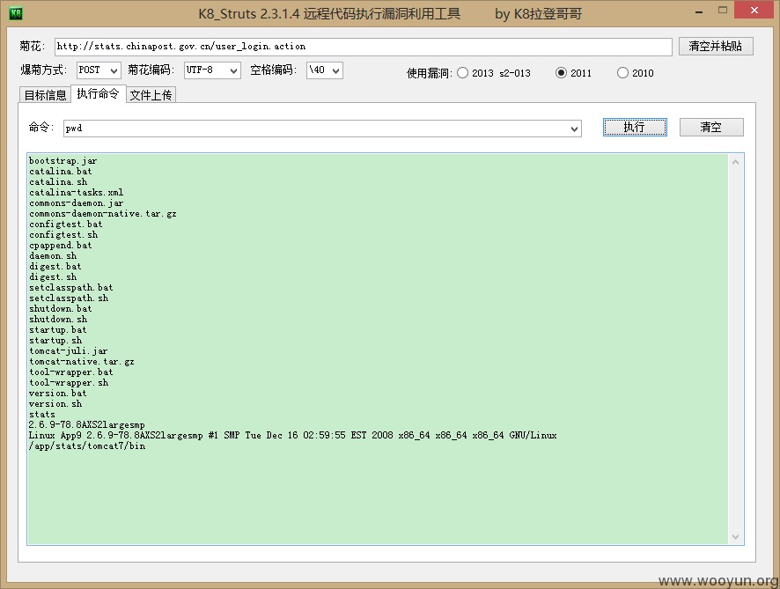Switch to the 文件上传 tab
This screenshot has height=589, width=780.
point(151,94)
